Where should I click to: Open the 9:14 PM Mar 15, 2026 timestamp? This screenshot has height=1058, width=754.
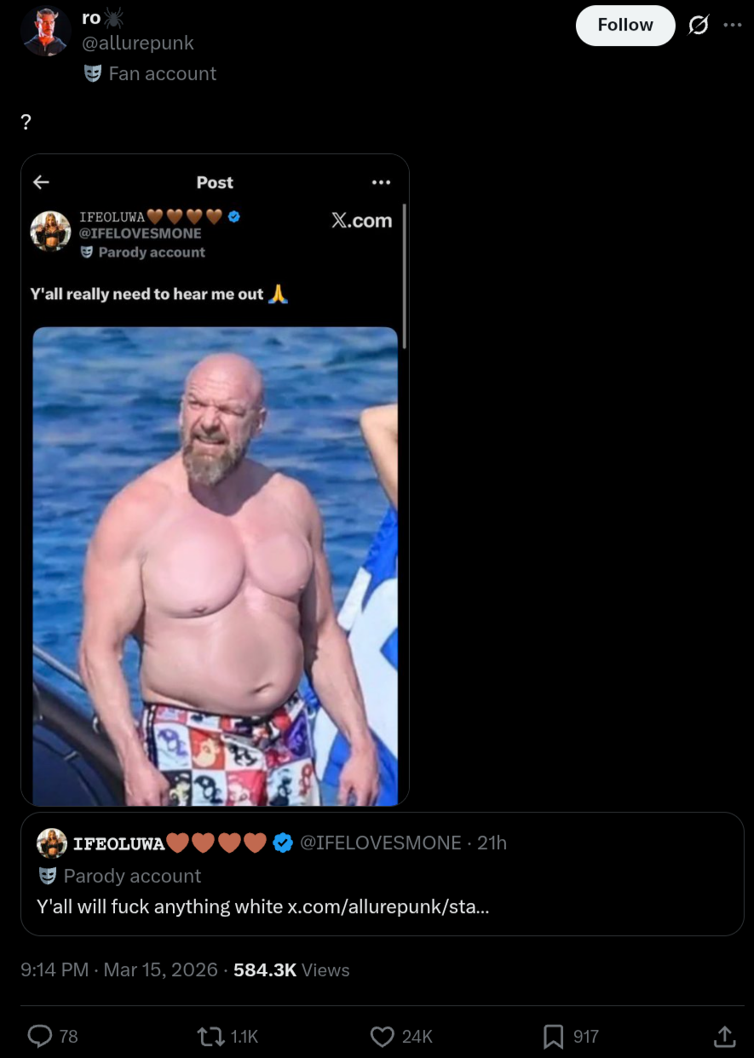119,970
